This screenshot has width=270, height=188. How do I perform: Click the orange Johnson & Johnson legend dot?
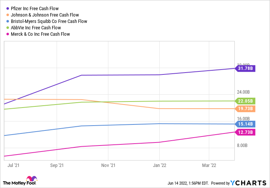pyautogui.click(x=8, y=15)
